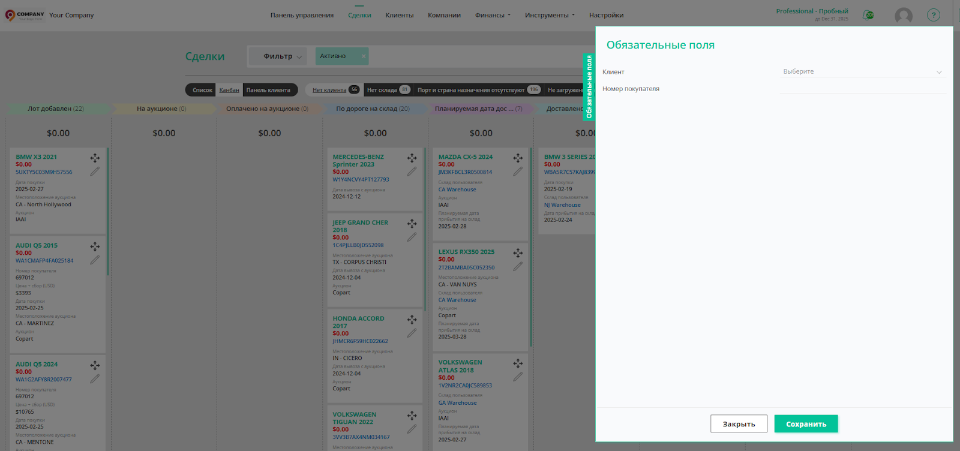Screen dimensions: 960x451
Task: Click Professional - Пробный plan link
Action: [x=812, y=11]
